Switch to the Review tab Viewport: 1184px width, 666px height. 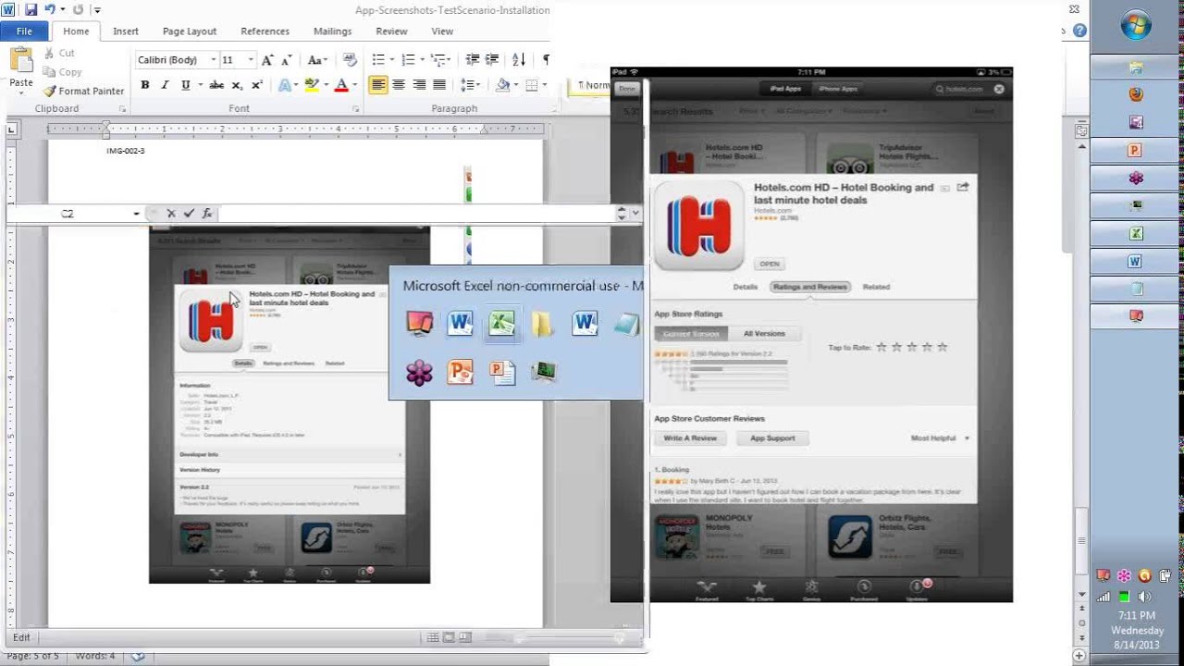pyautogui.click(x=391, y=31)
